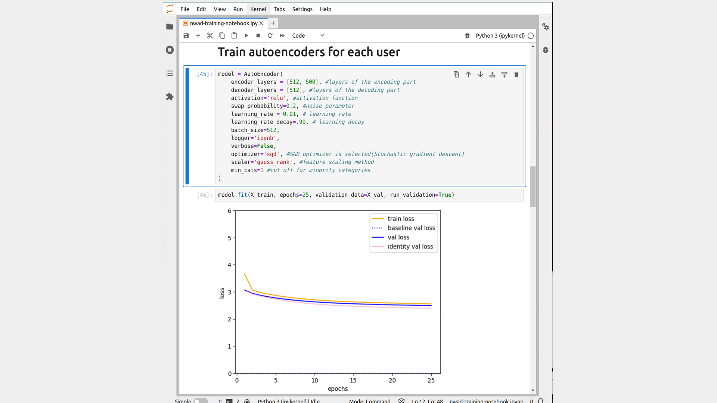Close the nwad-training-notebook tab
The image size is (717, 403).
(x=261, y=23)
